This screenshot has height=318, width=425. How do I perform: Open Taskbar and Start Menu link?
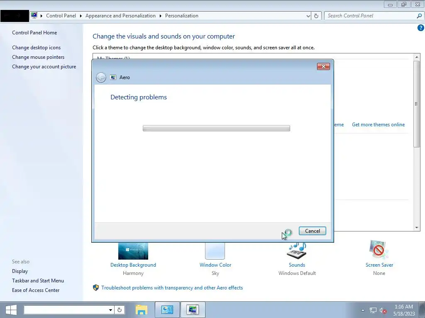(38, 281)
